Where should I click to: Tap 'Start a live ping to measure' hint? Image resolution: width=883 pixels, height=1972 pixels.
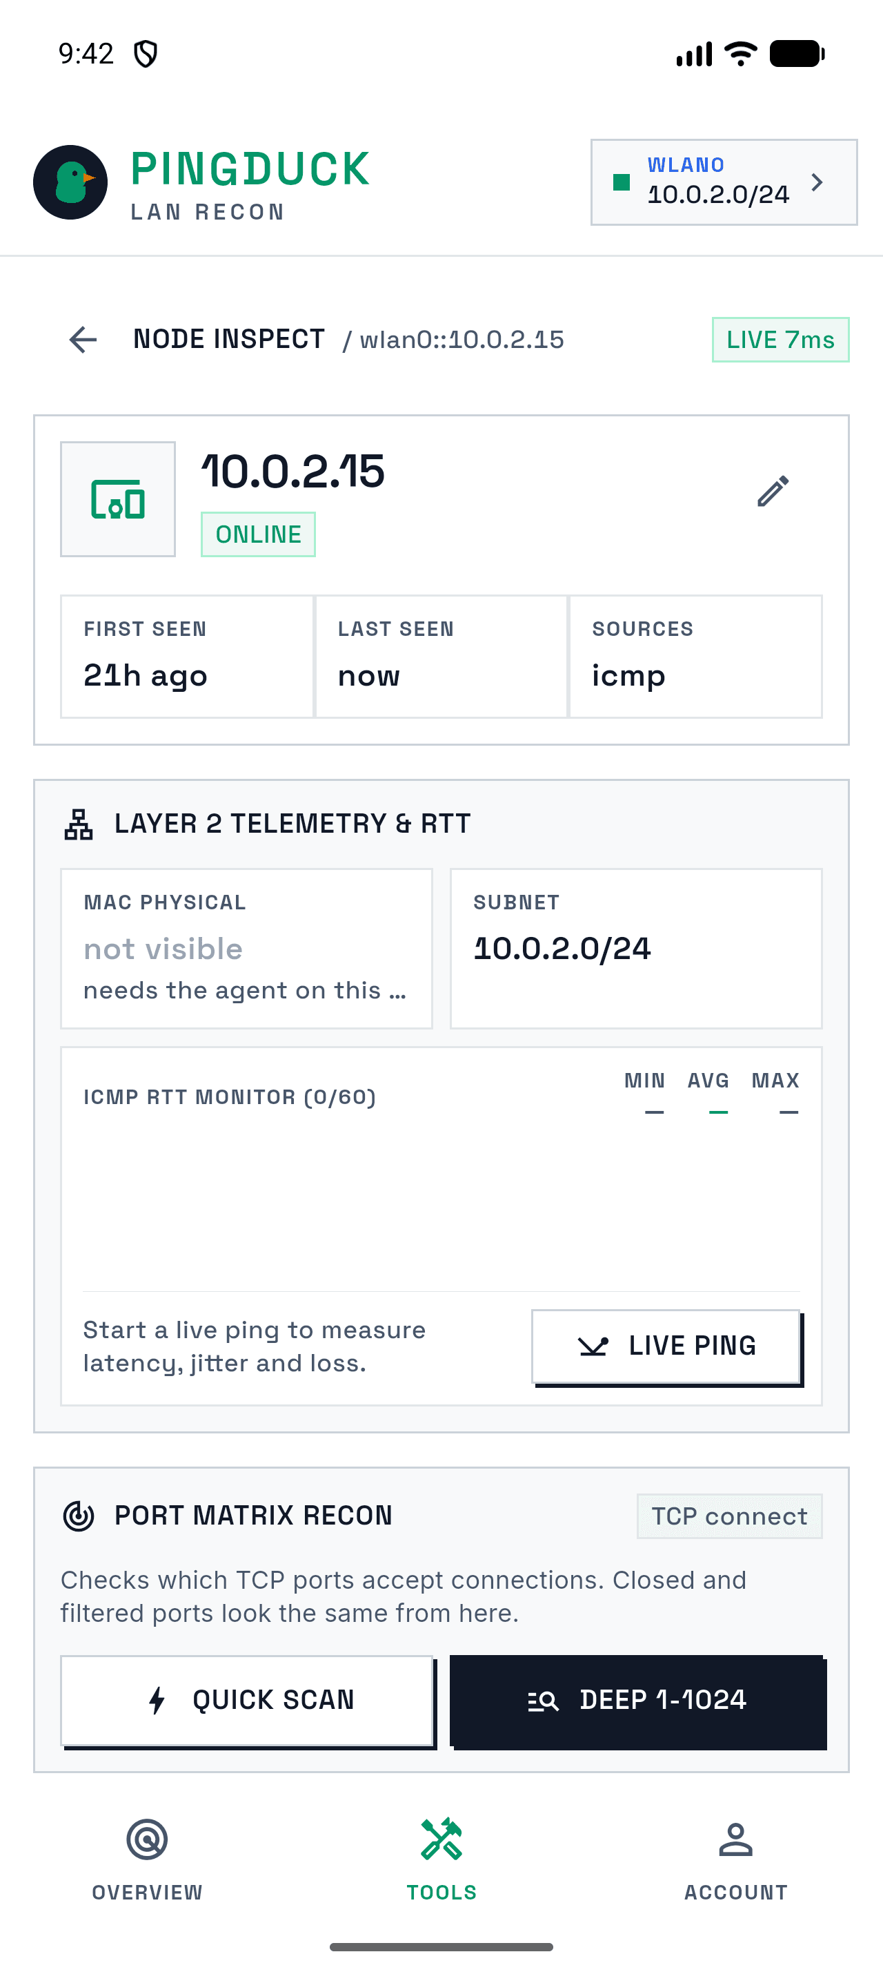tap(254, 1346)
